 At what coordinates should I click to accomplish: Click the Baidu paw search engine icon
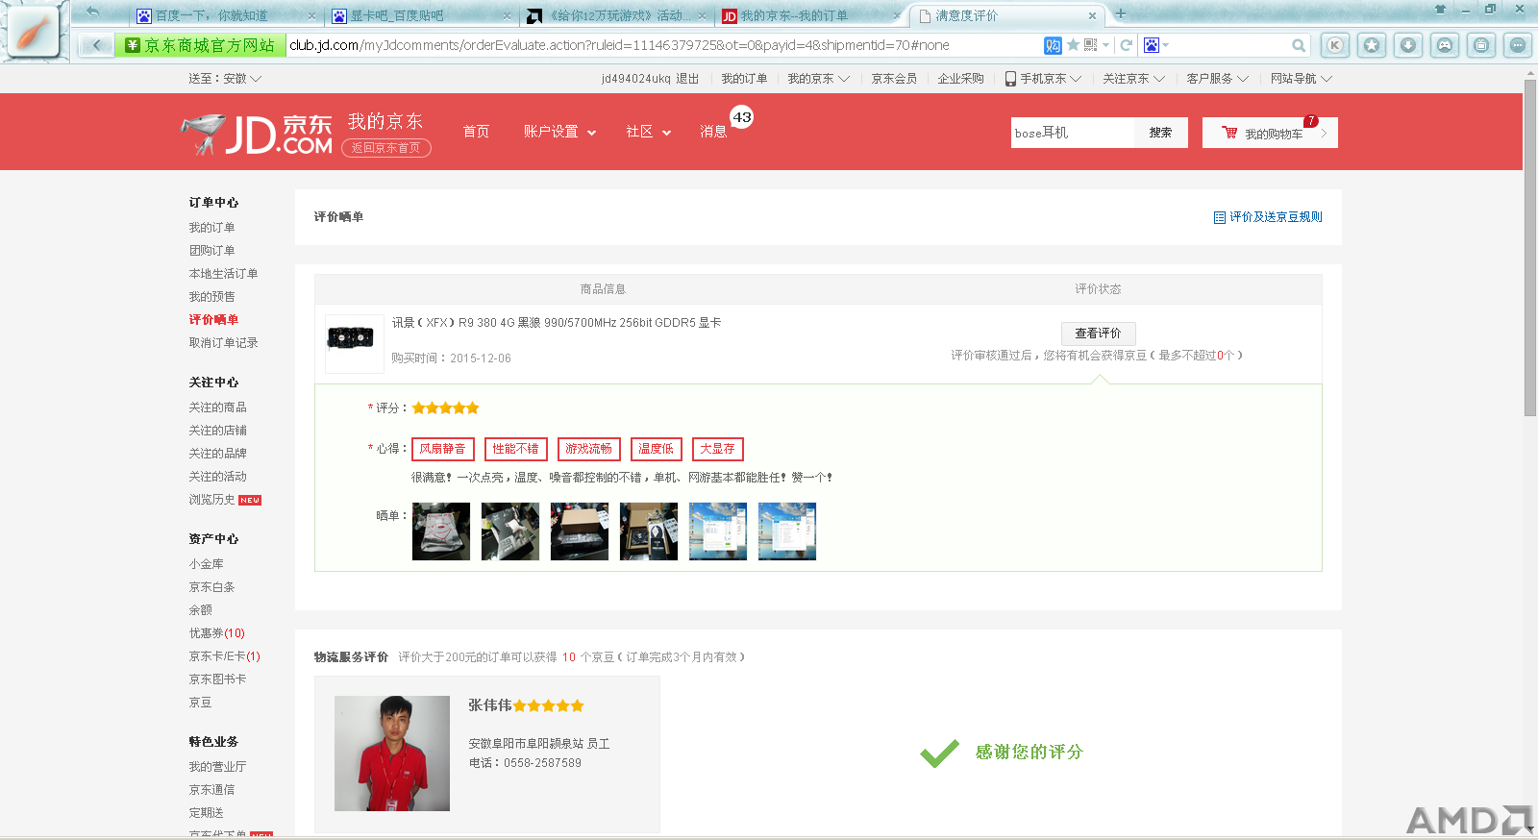tap(1151, 45)
